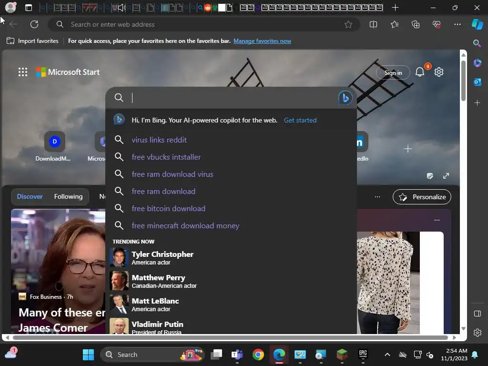This screenshot has height=366, width=488.
Task: Click the Bing chat icon in search box
Action: 345,98
